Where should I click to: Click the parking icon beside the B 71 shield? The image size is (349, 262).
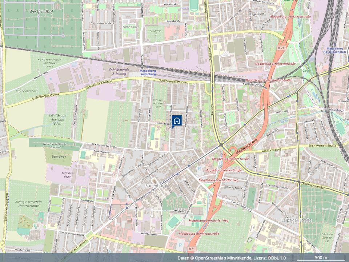180,245
